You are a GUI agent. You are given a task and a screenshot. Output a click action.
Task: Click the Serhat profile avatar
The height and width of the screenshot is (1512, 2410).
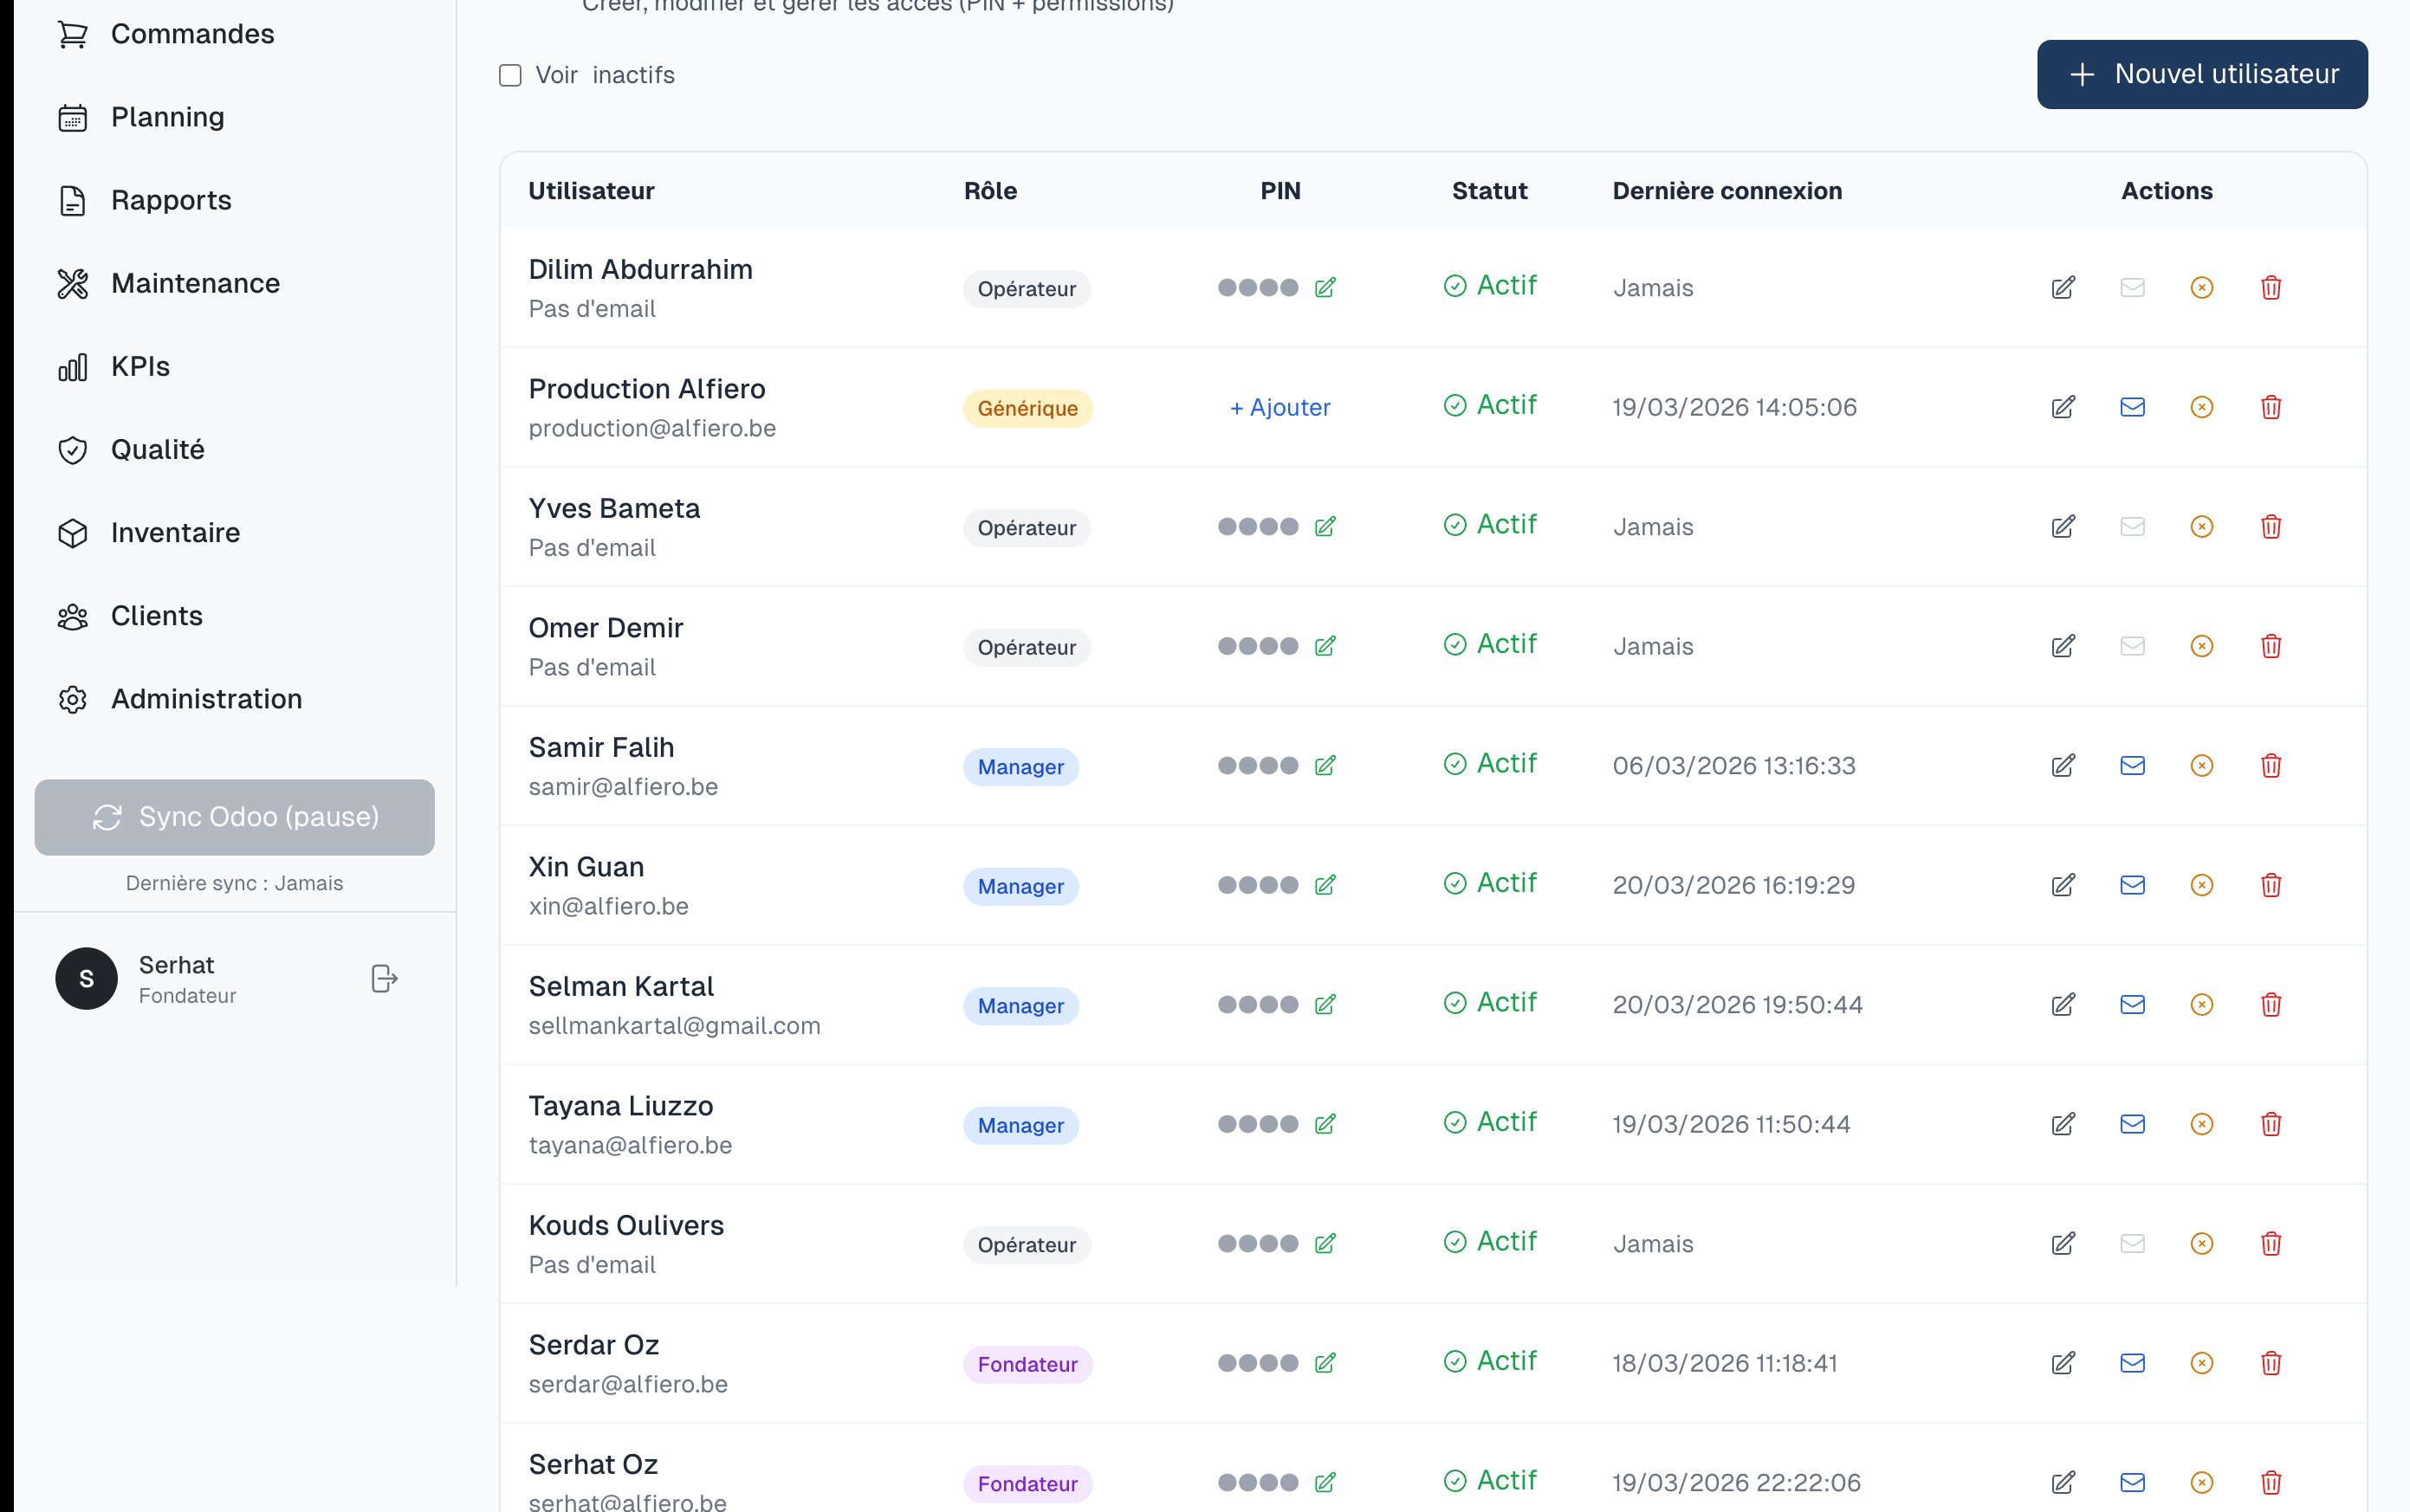tap(87, 978)
